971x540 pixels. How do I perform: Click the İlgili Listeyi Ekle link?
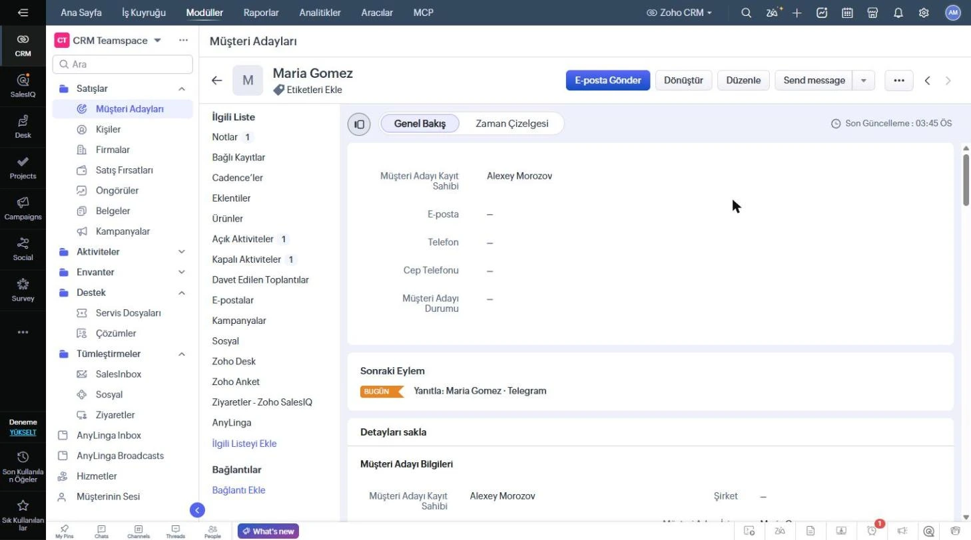[x=244, y=444]
